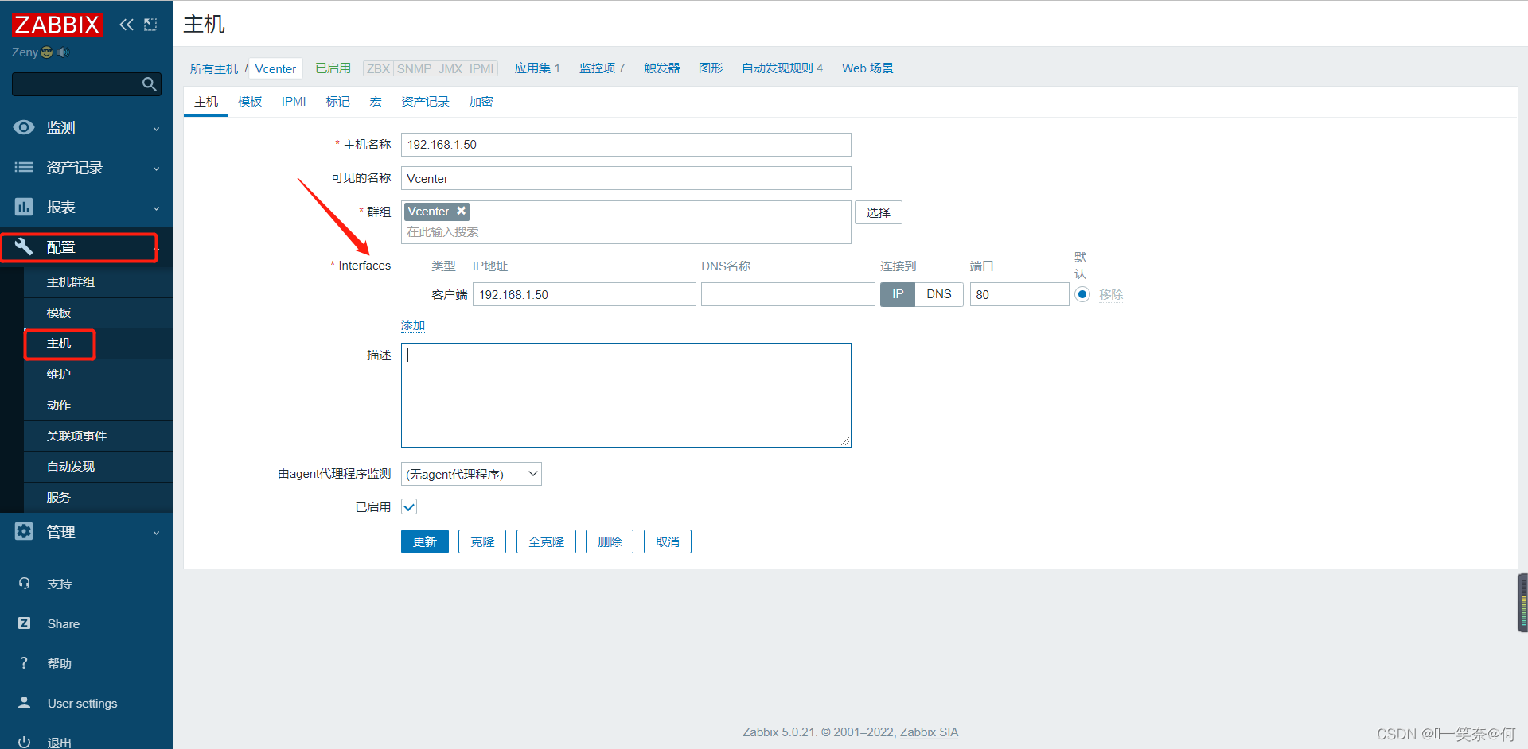Focus the interface IP地址 field
The image size is (1528, 749).
coord(584,294)
